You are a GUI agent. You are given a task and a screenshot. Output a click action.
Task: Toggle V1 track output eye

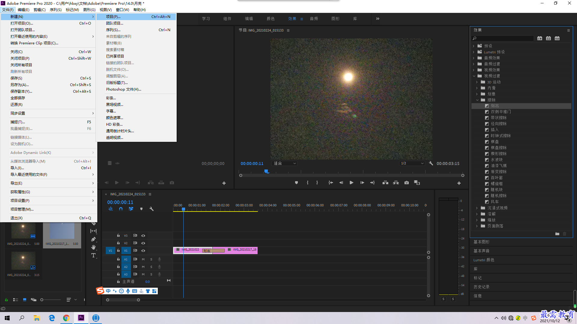click(143, 251)
